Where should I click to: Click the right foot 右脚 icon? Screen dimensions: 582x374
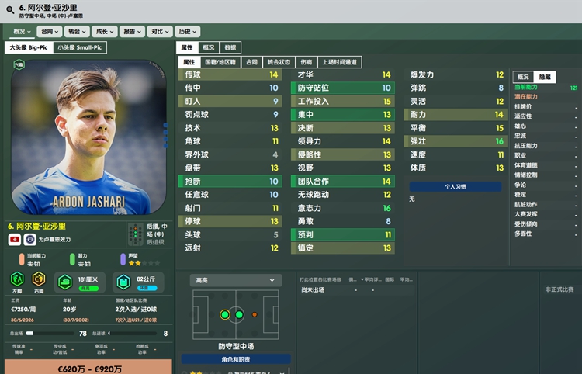pyautogui.click(x=39, y=279)
